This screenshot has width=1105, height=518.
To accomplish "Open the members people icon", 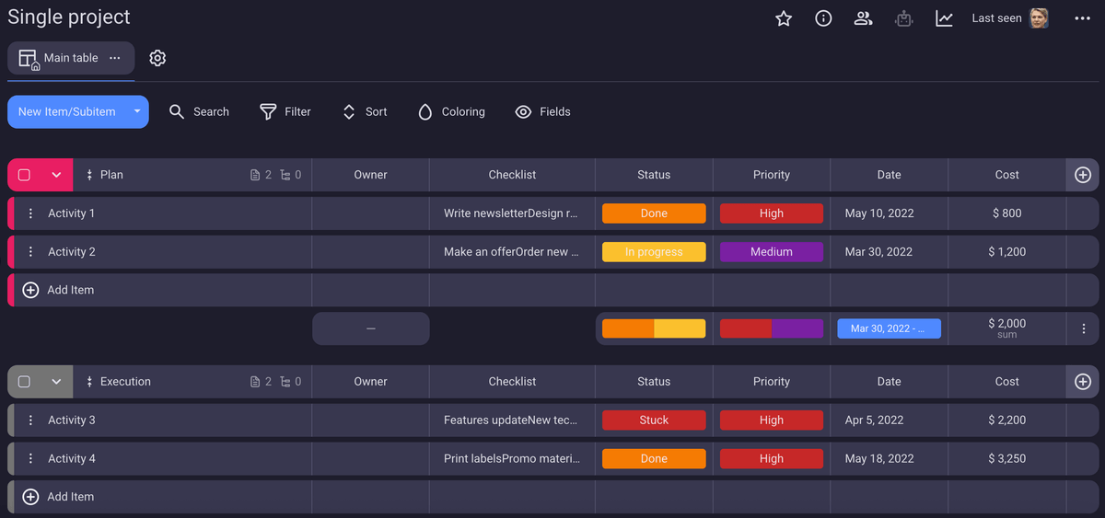I will tap(863, 18).
